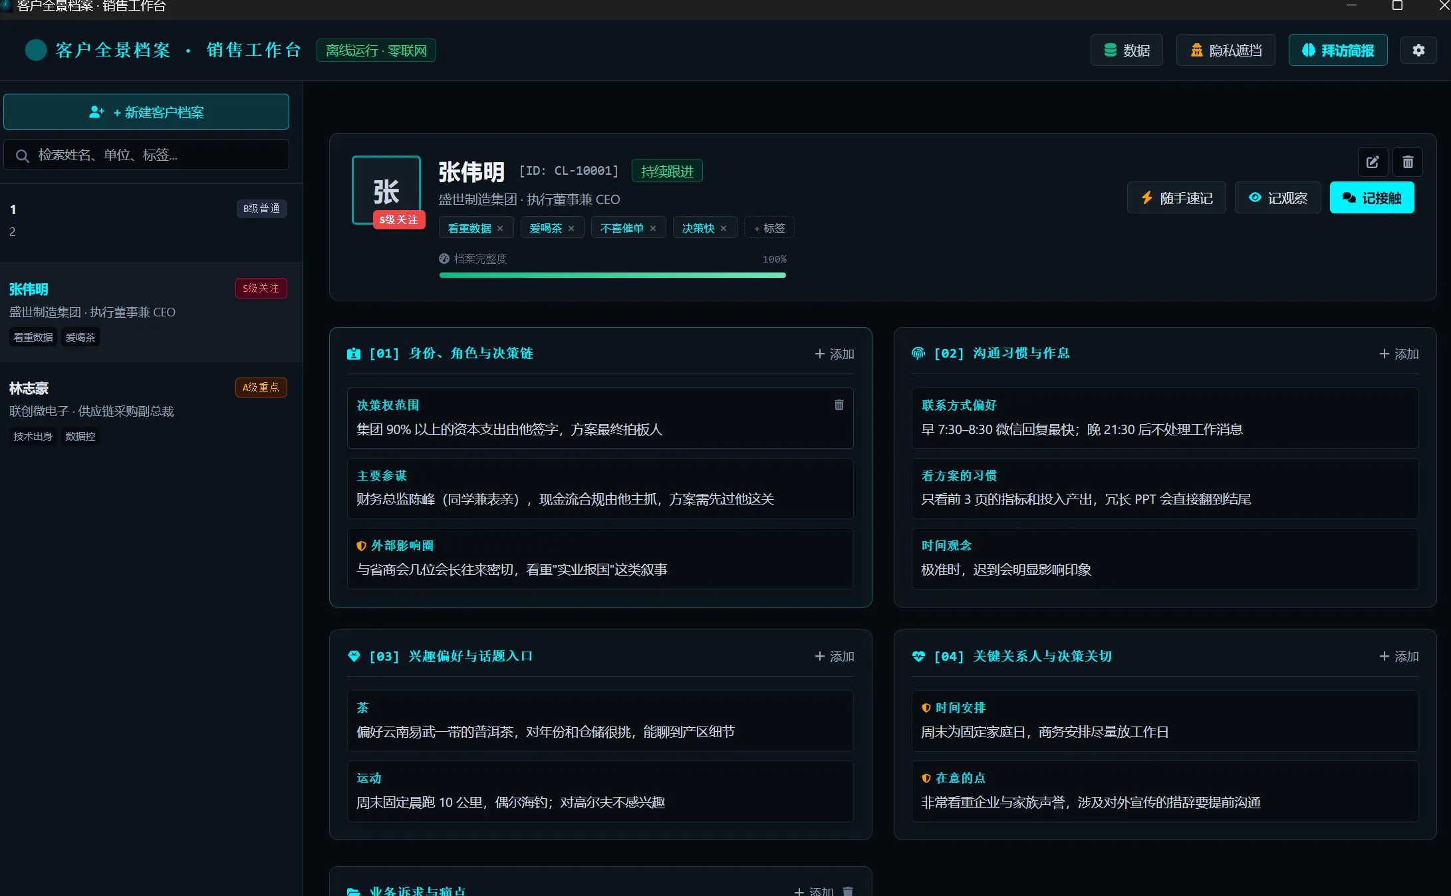Image resolution: width=1451 pixels, height=896 pixels.
Task: Add item to [04] 关键关系人与决策关切
Action: pos(1398,656)
